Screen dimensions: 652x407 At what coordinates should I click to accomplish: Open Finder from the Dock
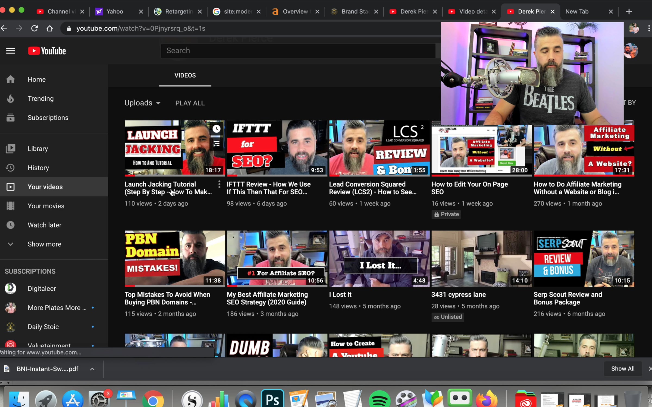coord(19,399)
